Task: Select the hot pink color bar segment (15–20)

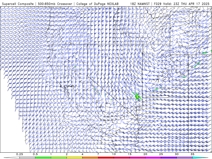Action: coord(137,158)
